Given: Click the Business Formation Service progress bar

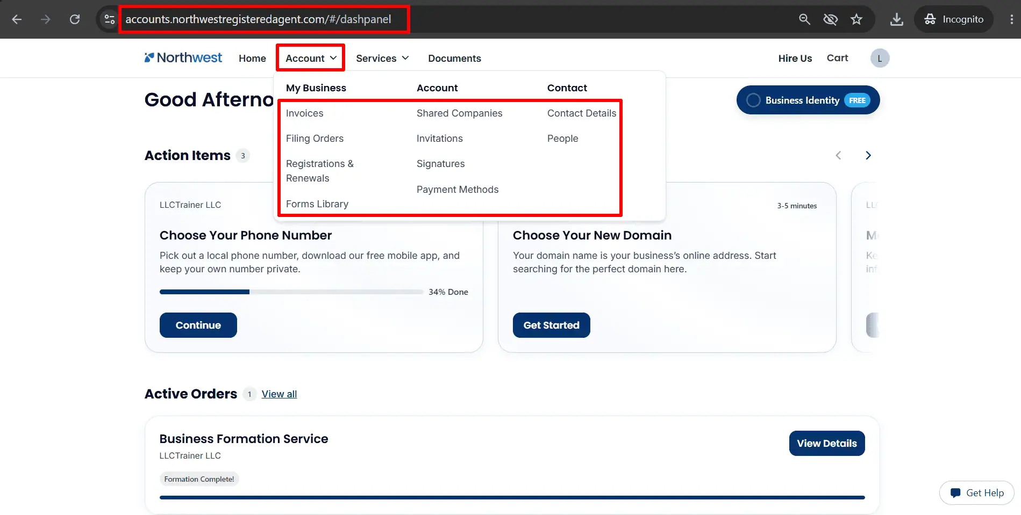Looking at the screenshot, I should click(512, 497).
